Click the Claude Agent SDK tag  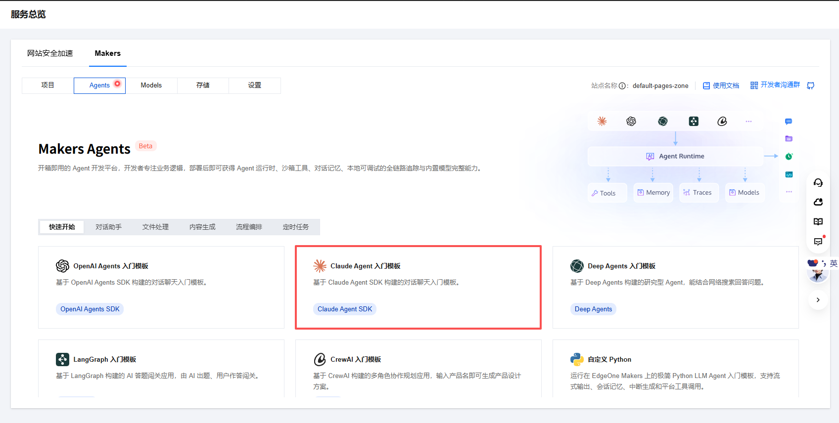pos(345,309)
